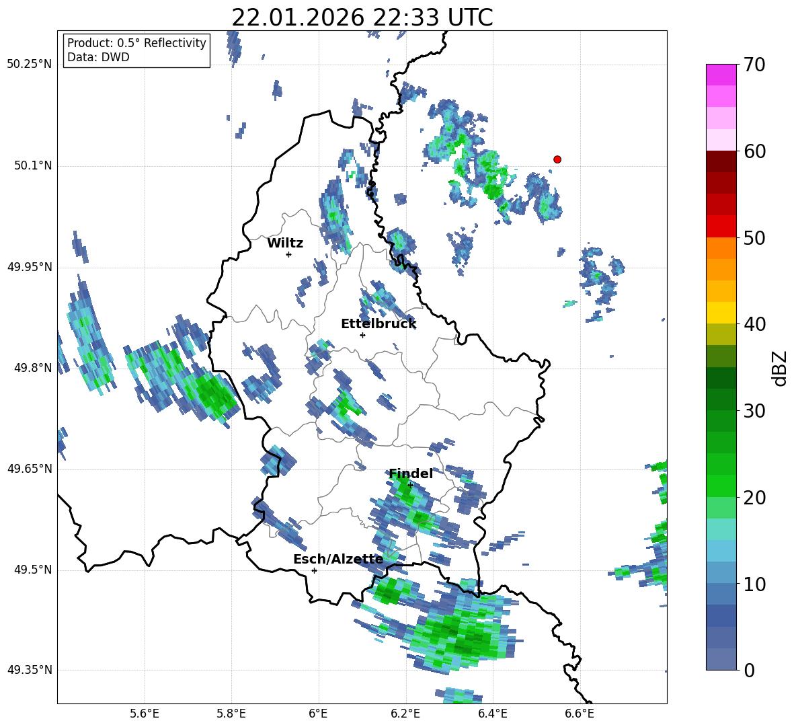Click the bright red colorbar segment above 50
796x727 pixels.
point(721,227)
